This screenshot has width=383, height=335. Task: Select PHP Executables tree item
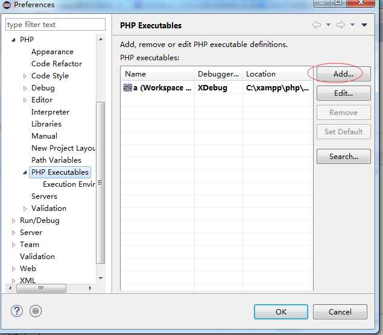60,172
